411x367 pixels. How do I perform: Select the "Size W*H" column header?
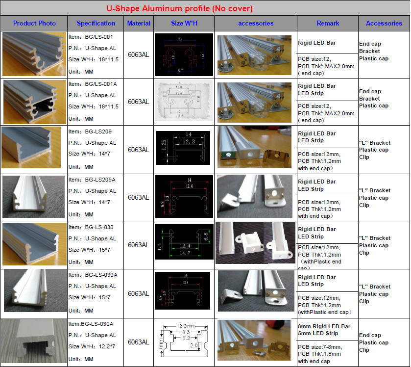(x=184, y=23)
